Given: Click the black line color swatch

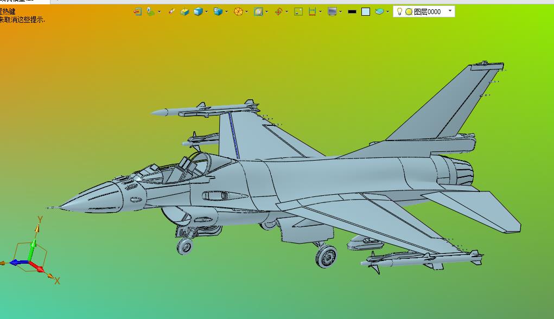Looking at the screenshot, I should (352, 11).
